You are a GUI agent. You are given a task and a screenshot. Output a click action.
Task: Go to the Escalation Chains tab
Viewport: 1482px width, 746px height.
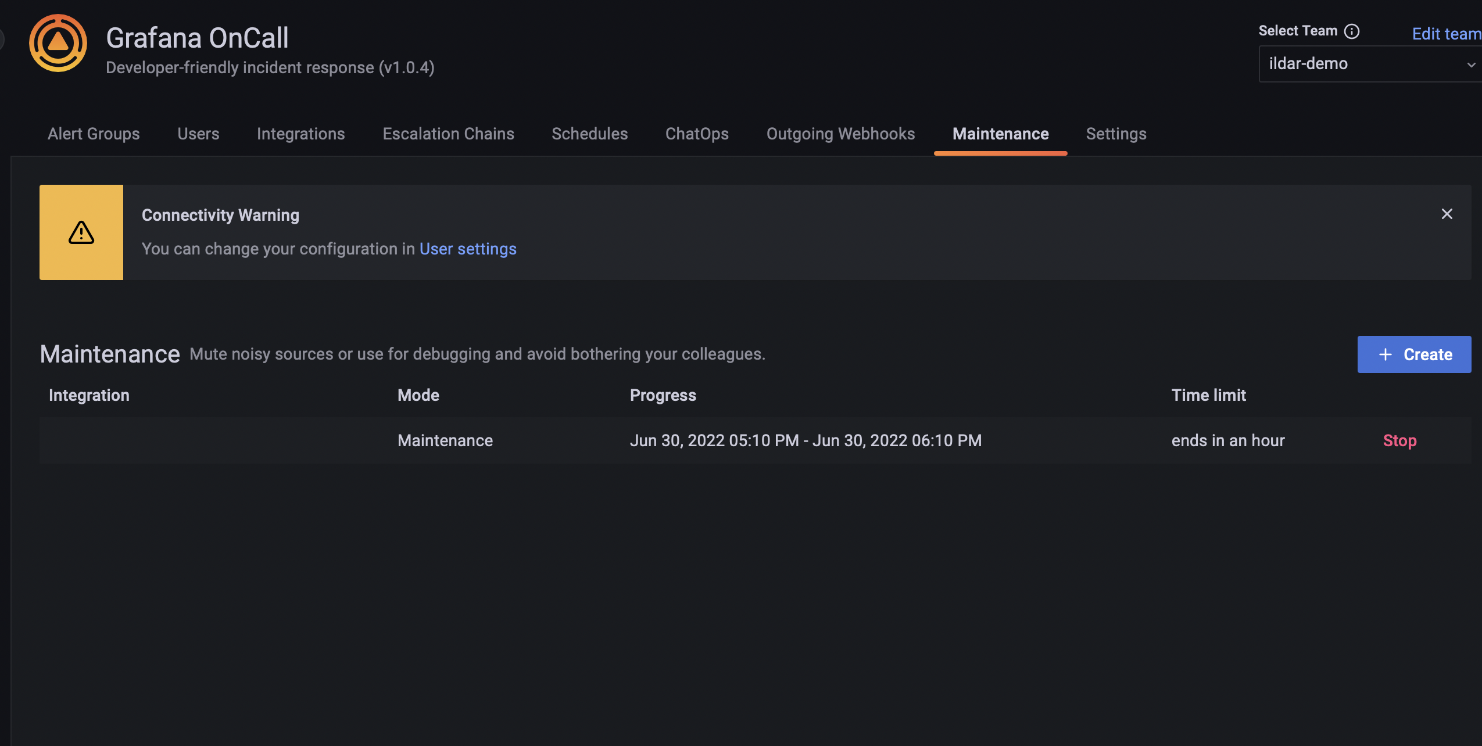click(x=448, y=134)
